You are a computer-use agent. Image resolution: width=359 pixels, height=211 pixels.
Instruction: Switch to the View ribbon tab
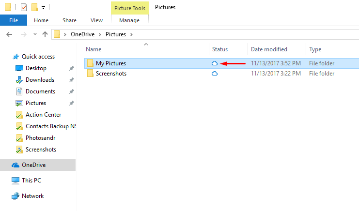(96, 20)
